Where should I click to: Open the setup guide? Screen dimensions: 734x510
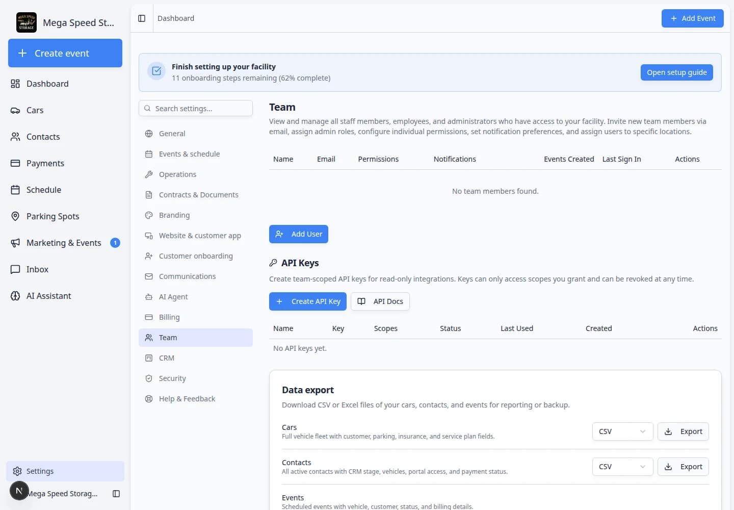tap(676, 72)
